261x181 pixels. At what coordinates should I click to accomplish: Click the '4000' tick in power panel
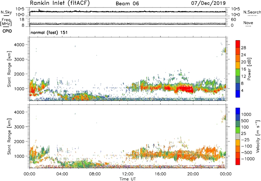[19, 45]
